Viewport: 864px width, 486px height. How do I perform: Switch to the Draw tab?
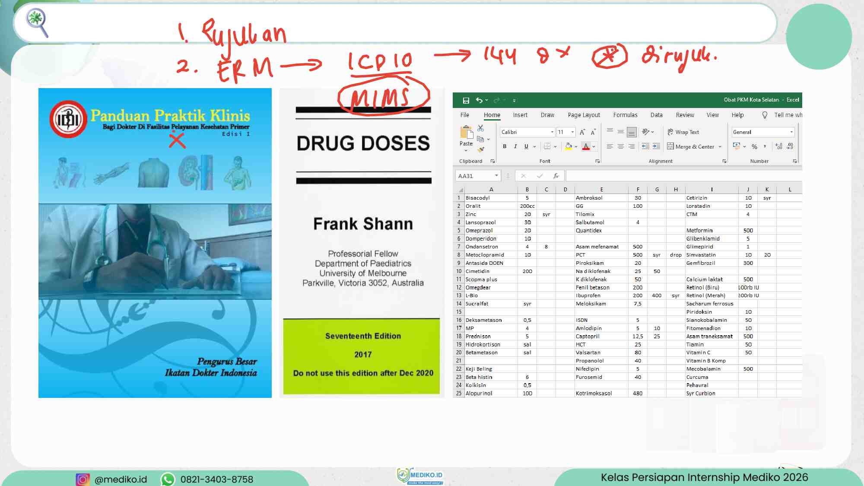(x=547, y=115)
